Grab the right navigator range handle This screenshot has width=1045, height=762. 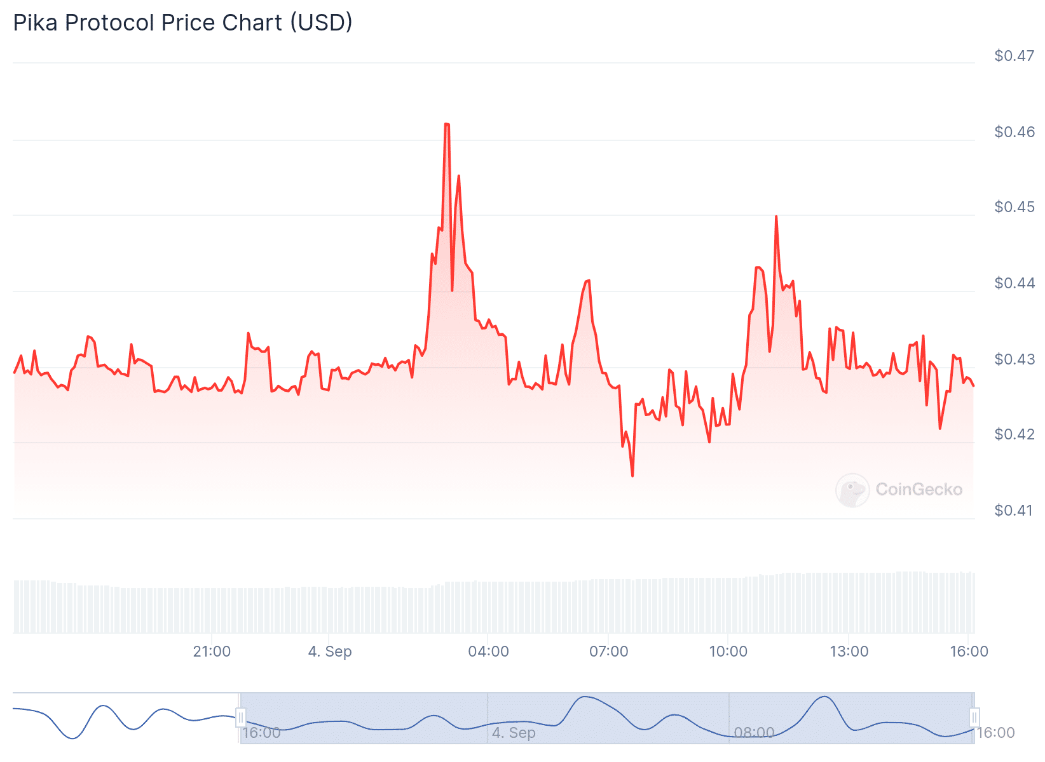click(974, 718)
